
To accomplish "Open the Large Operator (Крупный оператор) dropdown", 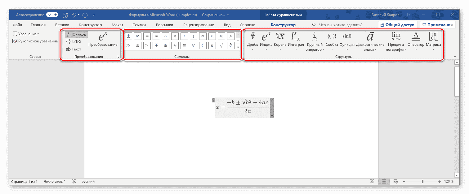I will 315,41.
